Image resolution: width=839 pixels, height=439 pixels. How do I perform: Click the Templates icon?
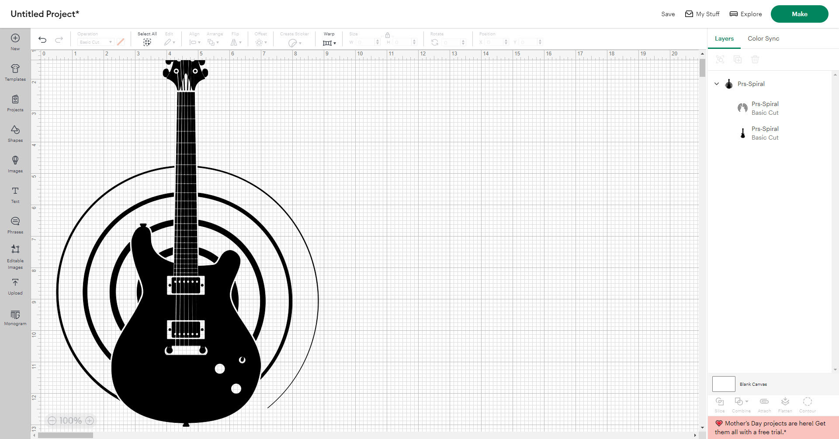point(15,71)
